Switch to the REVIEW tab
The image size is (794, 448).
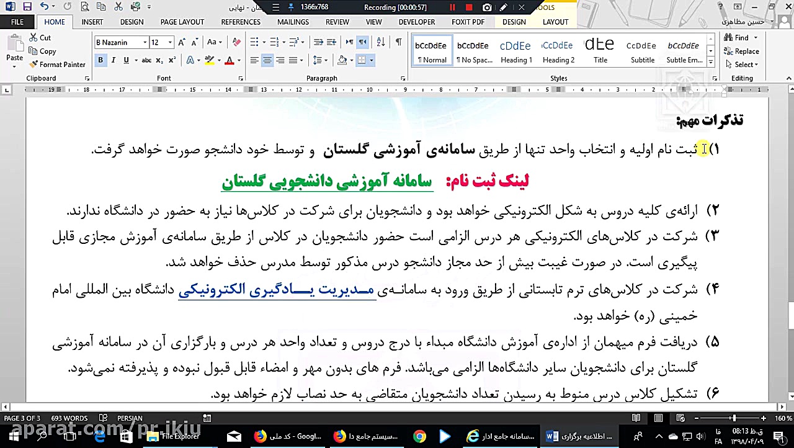(x=337, y=22)
